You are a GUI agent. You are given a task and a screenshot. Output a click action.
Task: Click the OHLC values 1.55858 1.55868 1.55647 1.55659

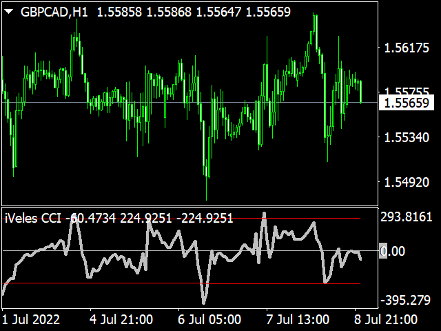pyautogui.click(x=194, y=12)
